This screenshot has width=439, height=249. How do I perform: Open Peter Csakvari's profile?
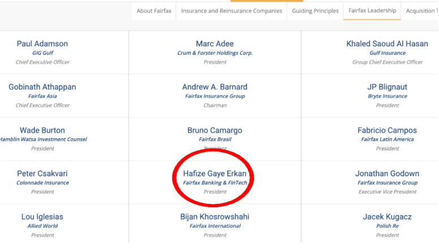tap(42, 174)
